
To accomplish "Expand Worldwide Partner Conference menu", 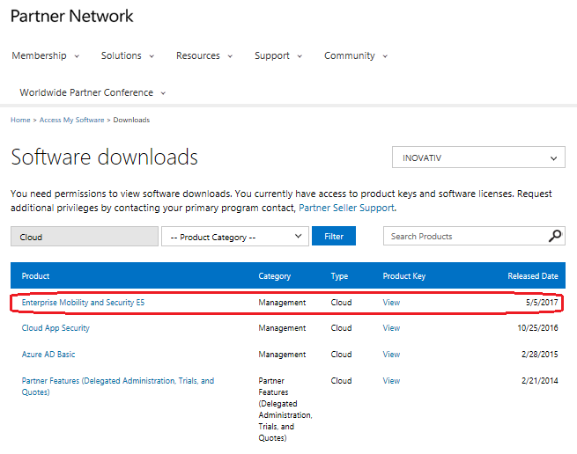I will point(92,92).
